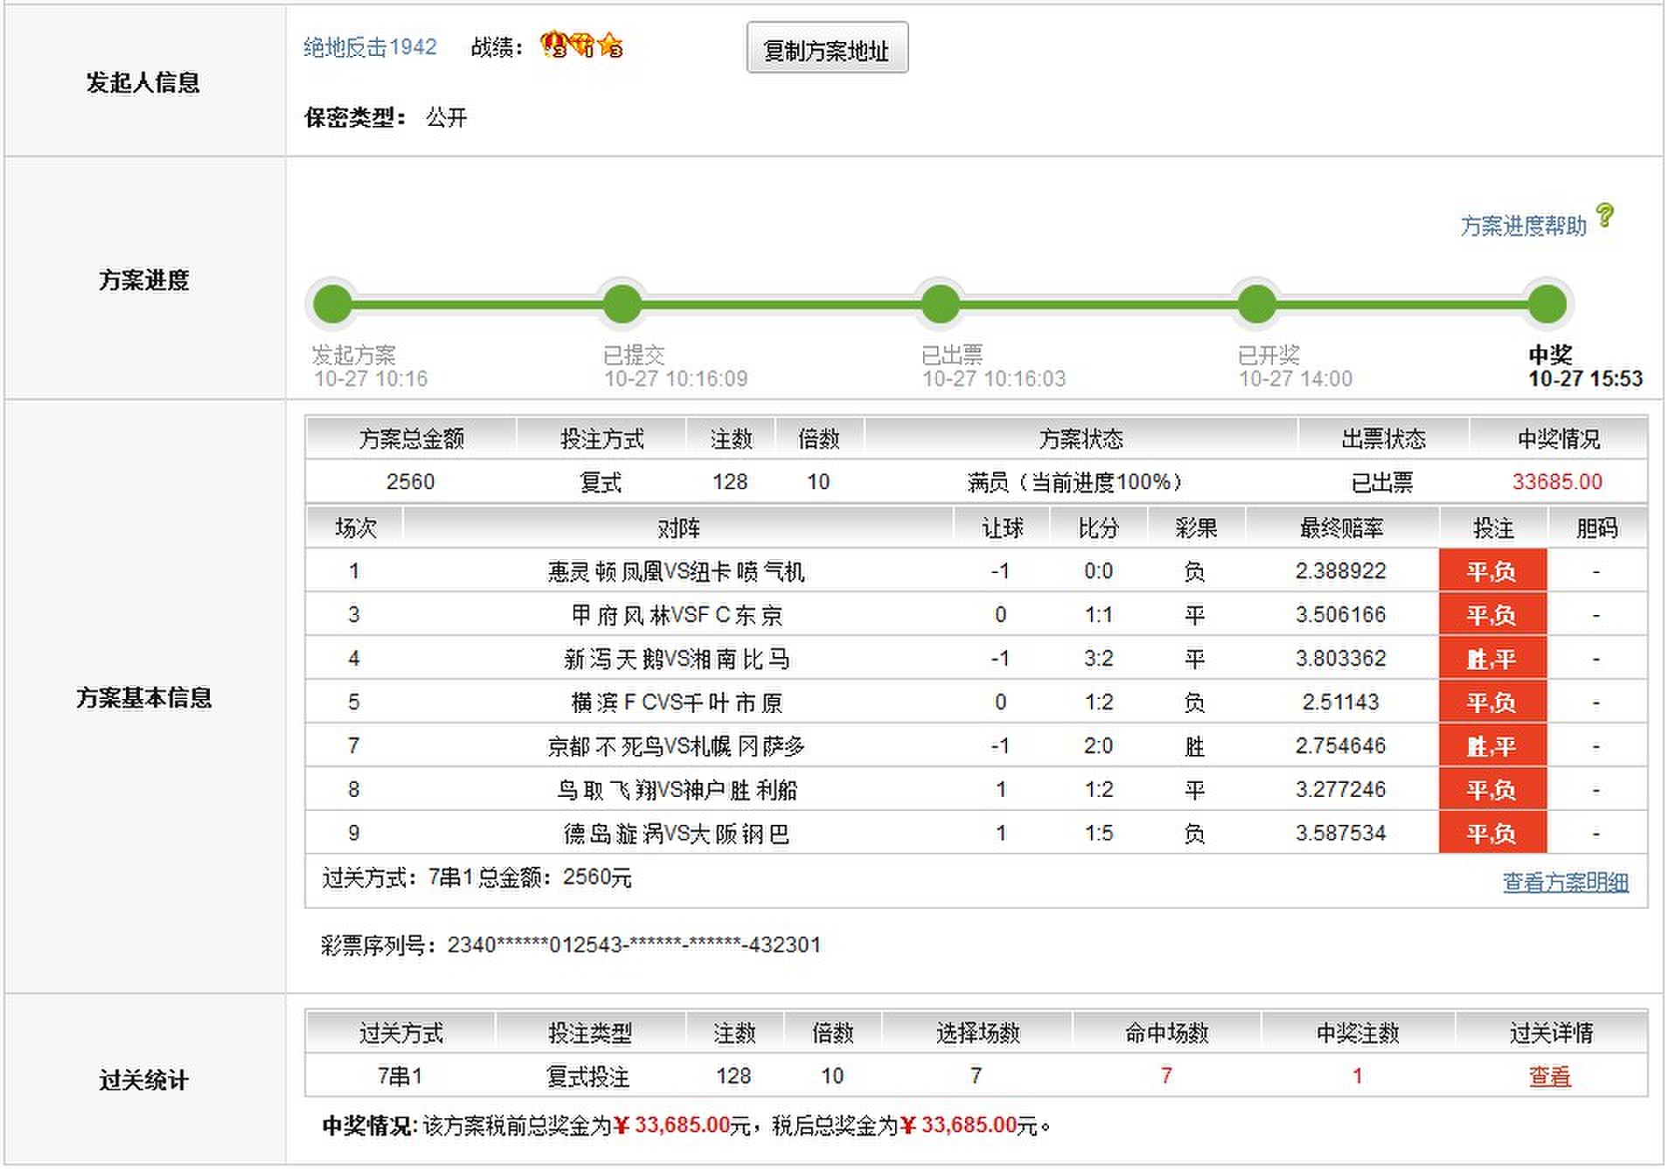Click the star record badge icon
1668x1169 pixels.
611,45
